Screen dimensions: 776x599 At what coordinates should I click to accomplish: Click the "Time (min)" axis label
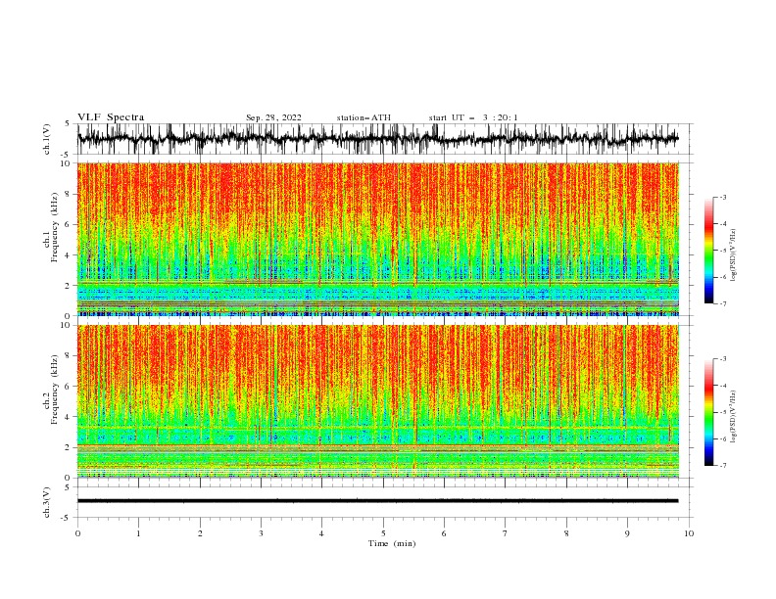click(392, 543)
